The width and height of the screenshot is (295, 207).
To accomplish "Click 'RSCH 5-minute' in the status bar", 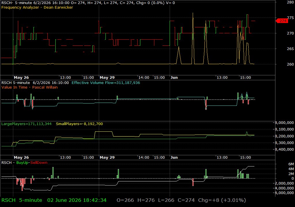I will pyautogui.click(x=22, y=200).
